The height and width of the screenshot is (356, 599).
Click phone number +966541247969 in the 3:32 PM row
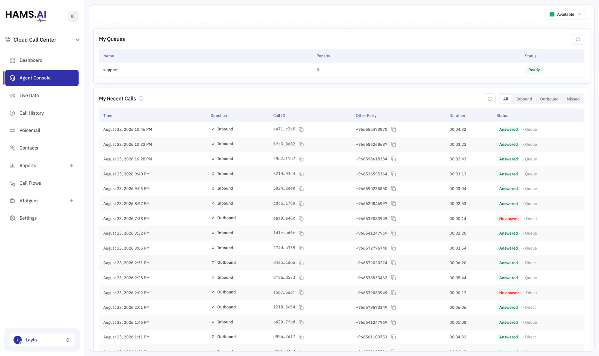[371, 233]
